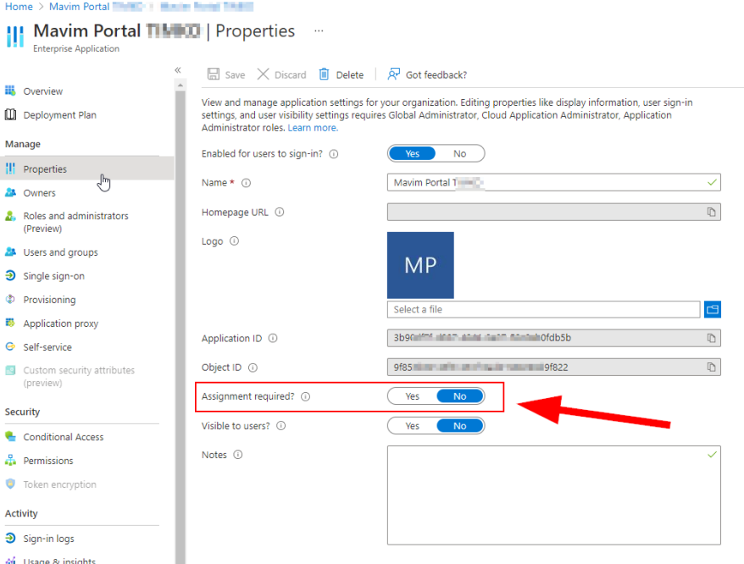The image size is (744, 564).
Task: Show info tooltip for Object ID
Action: click(253, 368)
